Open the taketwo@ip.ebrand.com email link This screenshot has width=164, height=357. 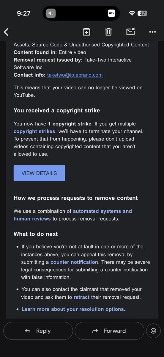(75, 75)
